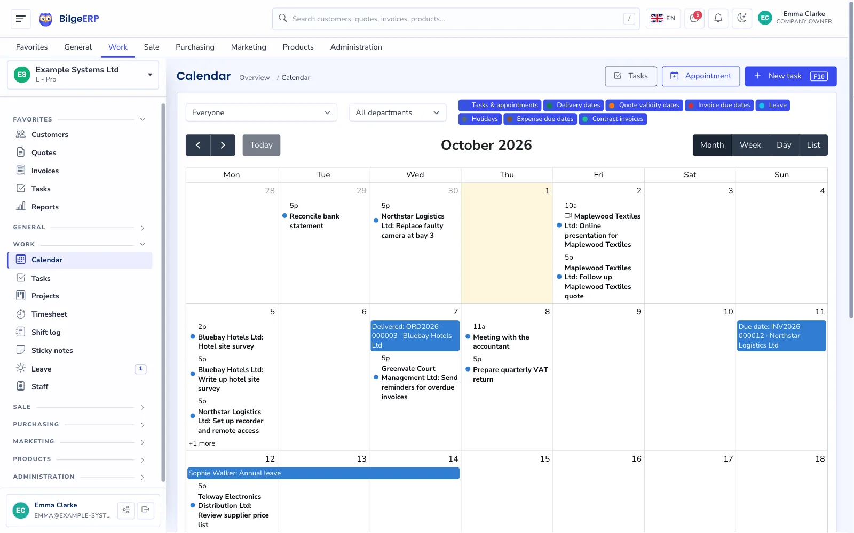The height and width of the screenshot is (533, 854).
Task: Open EN language selector
Action: coord(663,18)
